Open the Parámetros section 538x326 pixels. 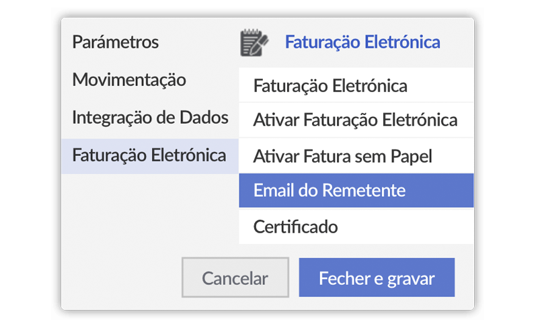click(x=115, y=42)
